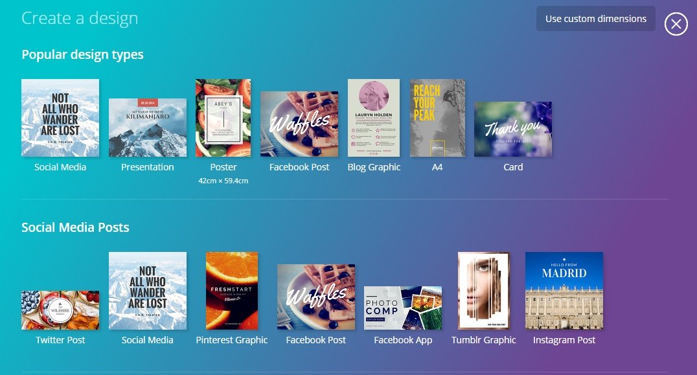
Task: Open the Blog Graphic design type
Action: [374, 118]
